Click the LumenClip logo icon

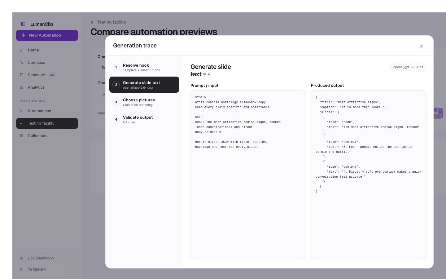(23, 24)
